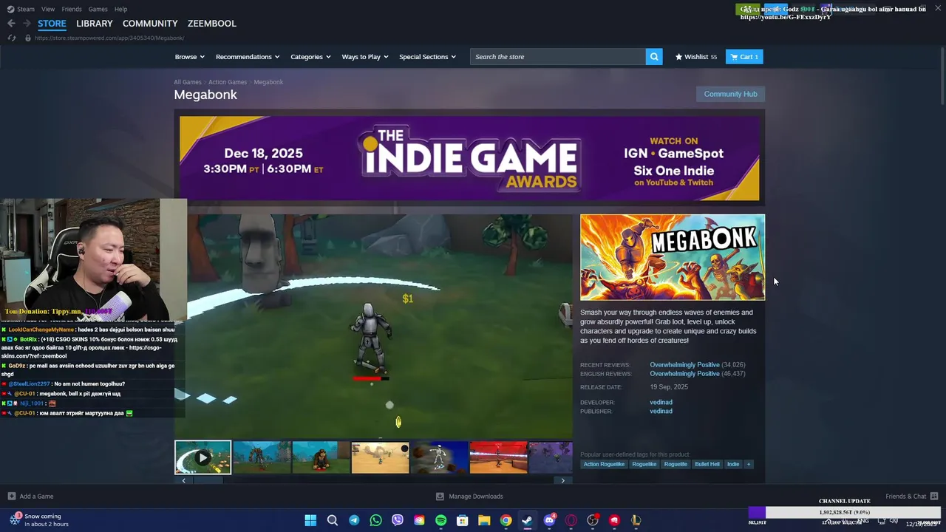Reload the page with the refresh icon

12,38
